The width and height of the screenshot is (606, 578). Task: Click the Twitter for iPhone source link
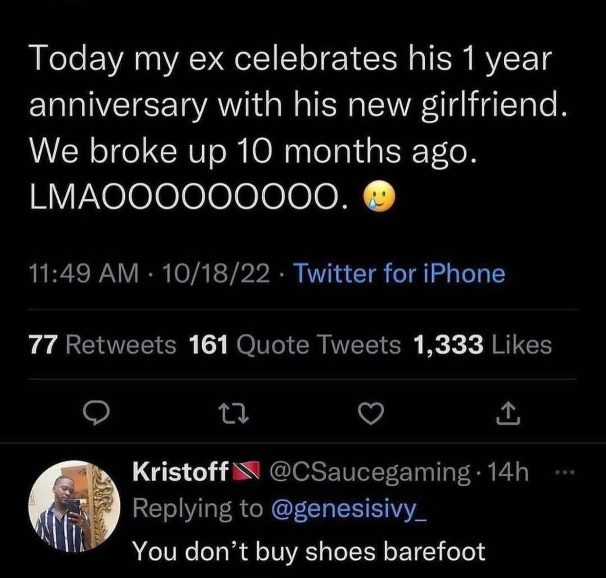(x=400, y=274)
